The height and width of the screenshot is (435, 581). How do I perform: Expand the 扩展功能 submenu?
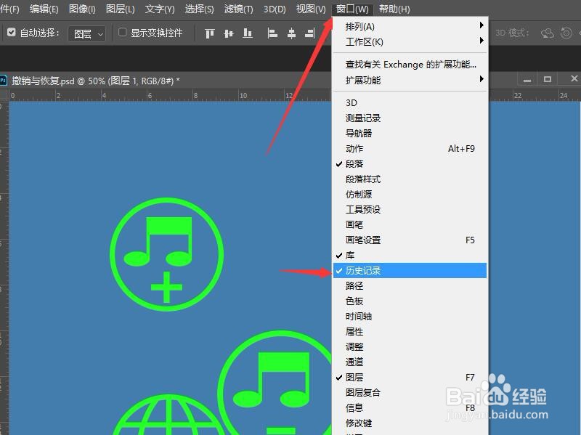(x=410, y=80)
